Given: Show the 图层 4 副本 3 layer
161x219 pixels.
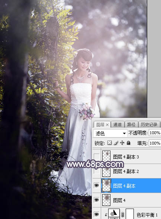Looking at the screenshot, I should pyautogui.click(x=96, y=157).
